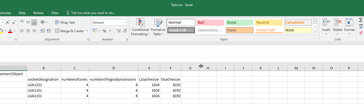The width and height of the screenshot is (364, 104).
Task: Switch to the Review tab
Action: 39,13
